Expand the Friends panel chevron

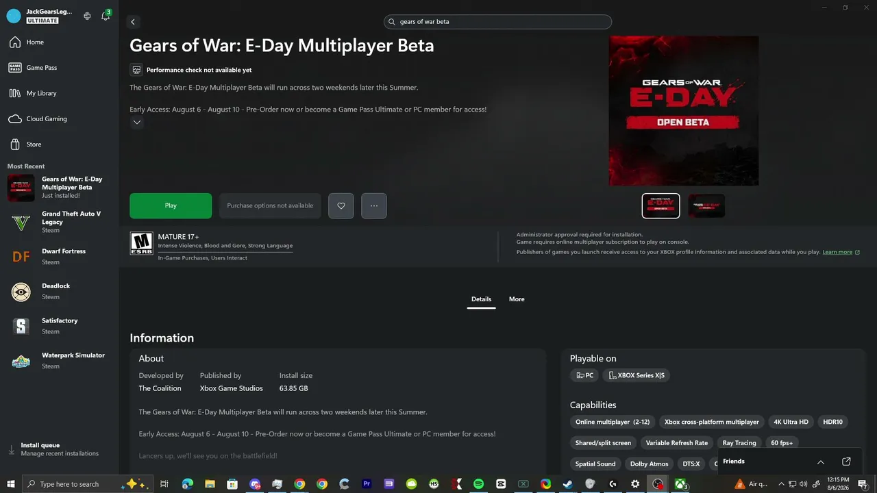[821, 462]
